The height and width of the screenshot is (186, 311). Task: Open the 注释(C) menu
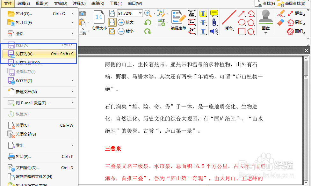point(79,4)
